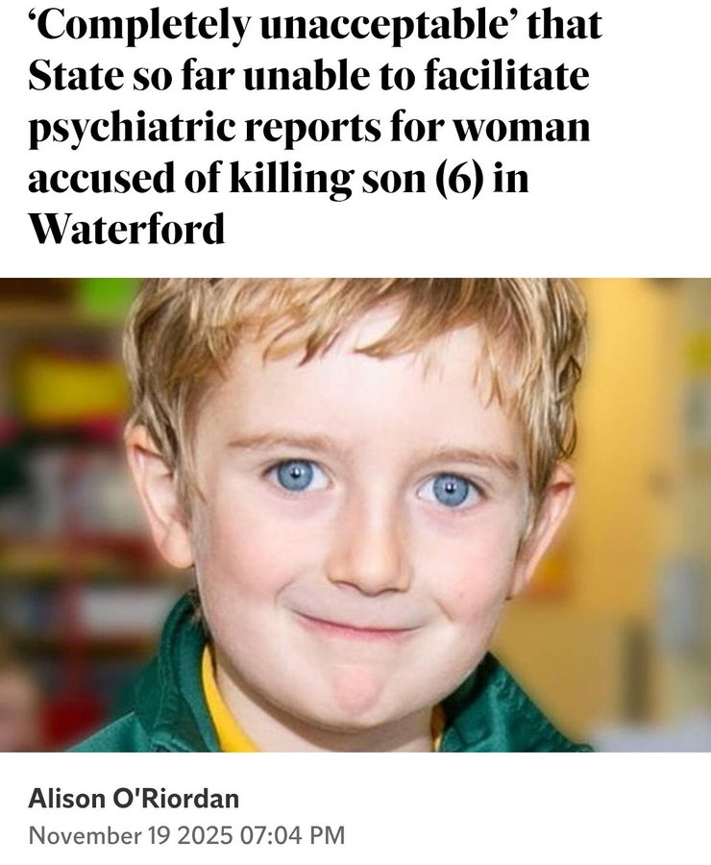Open the headline about psychiatric reports
This screenshot has width=711, height=865.
[315, 126]
